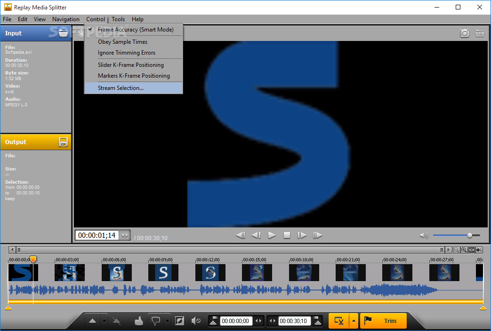This screenshot has width=491, height=331.
Task: Play the video
Action: (x=272, y=235)
